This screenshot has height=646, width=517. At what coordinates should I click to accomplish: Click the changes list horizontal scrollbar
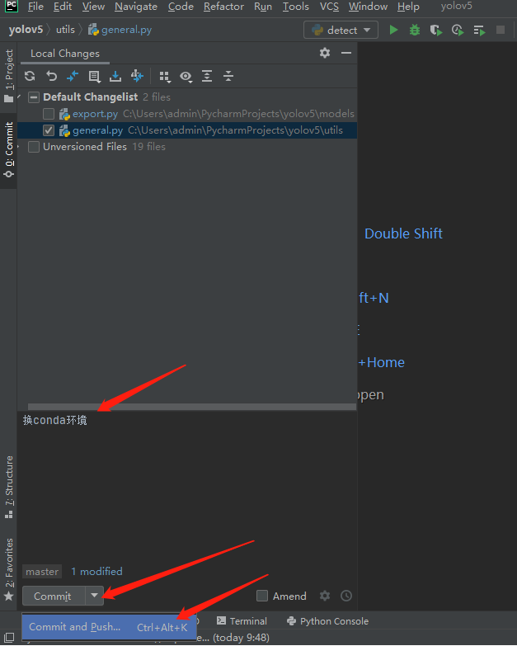(192, 407)
